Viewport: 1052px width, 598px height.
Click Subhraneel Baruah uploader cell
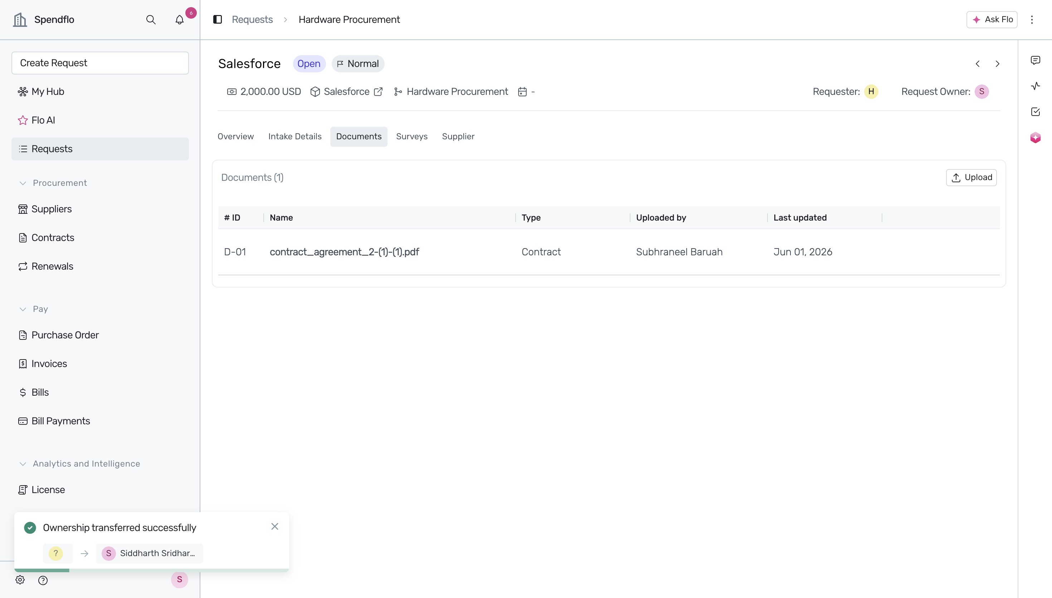point(679,252)
